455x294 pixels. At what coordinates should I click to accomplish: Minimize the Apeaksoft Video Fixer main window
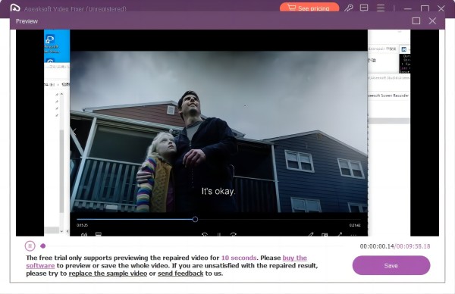tap(408, 8)
